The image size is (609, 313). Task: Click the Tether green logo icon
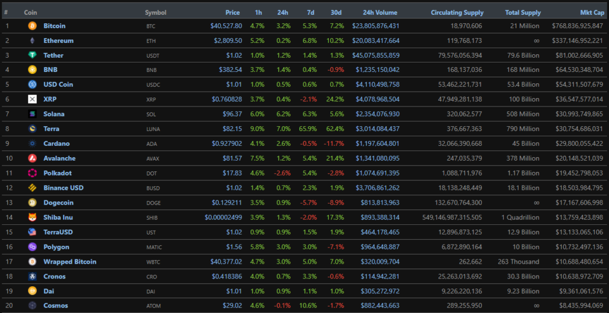(32, 55)
